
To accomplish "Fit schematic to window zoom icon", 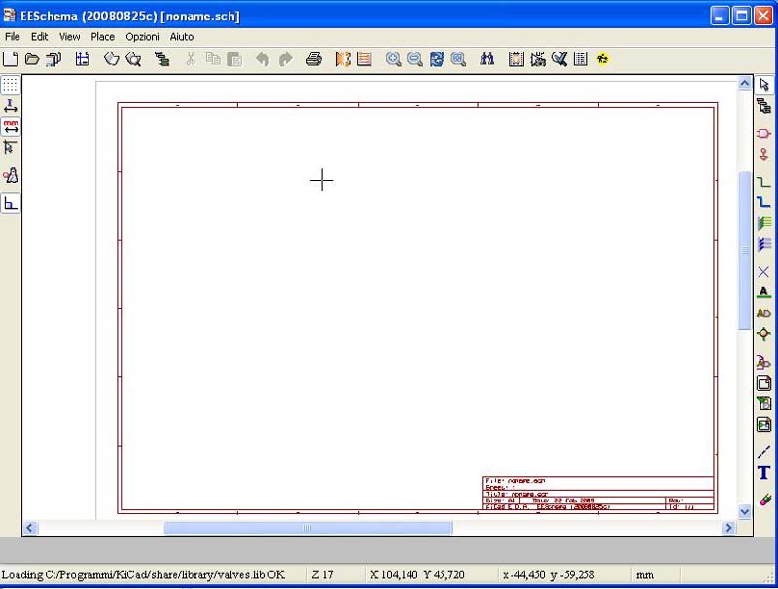I will [x=458, y=59].
